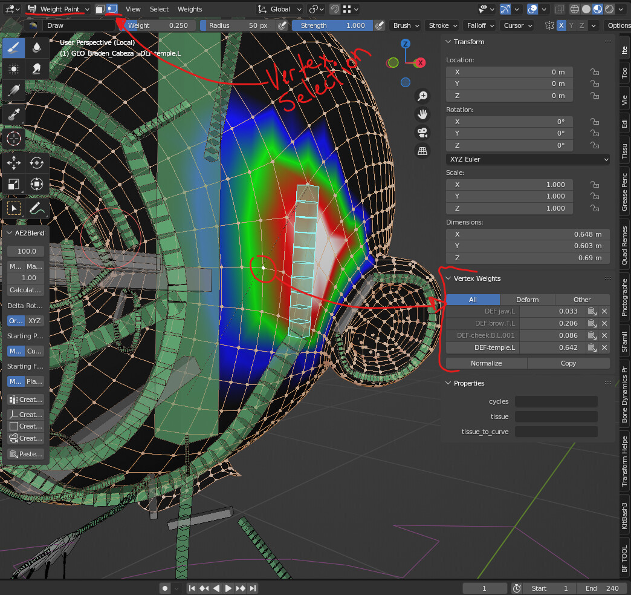631x595 pixels.
Task: Click the Start frame clock icon
Action: tap(517, 588)
